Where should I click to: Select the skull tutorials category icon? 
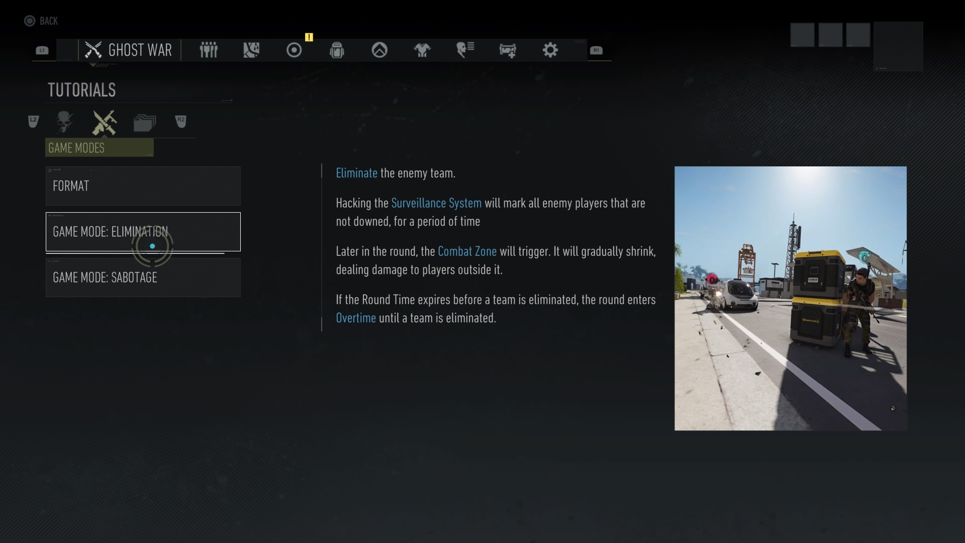click(x=64, y=122)
